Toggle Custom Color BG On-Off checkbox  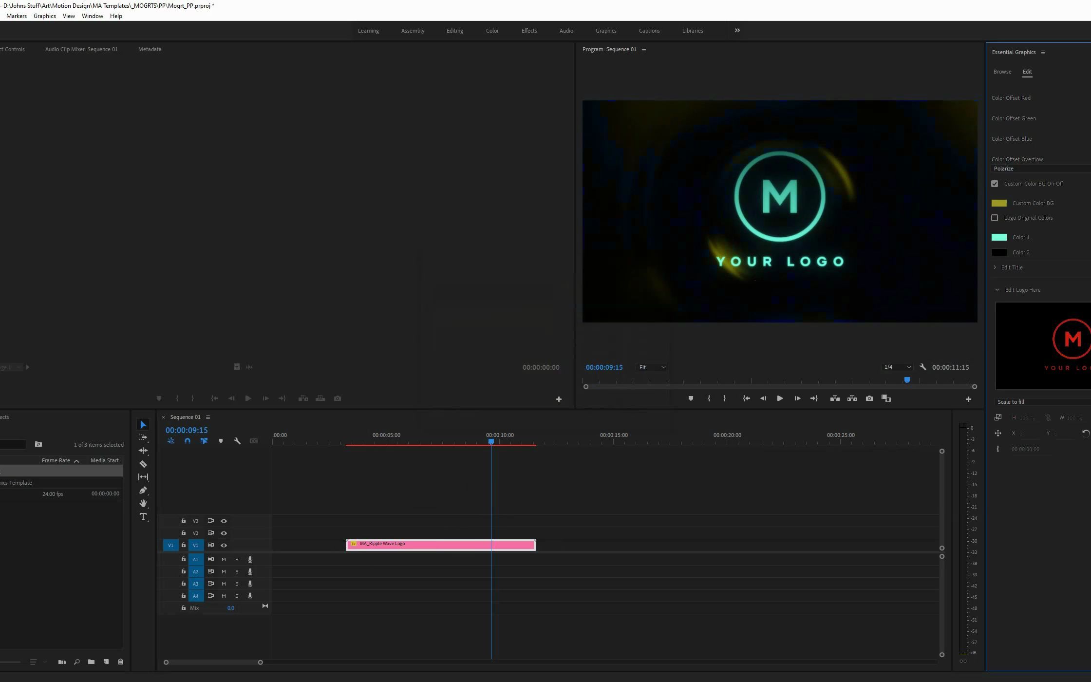(995, 183)
